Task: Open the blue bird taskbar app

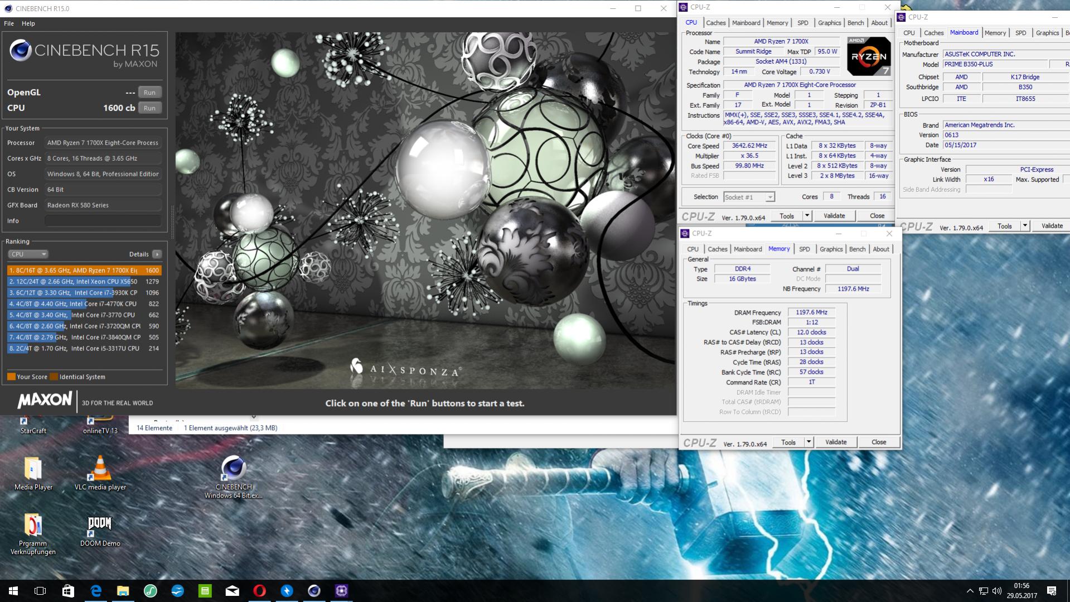Action: [x=177, y=591]
